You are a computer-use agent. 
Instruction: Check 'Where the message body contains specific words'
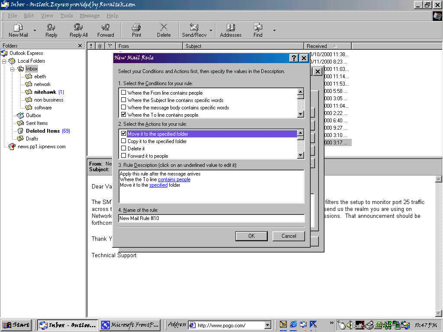[x=123, y=107]
